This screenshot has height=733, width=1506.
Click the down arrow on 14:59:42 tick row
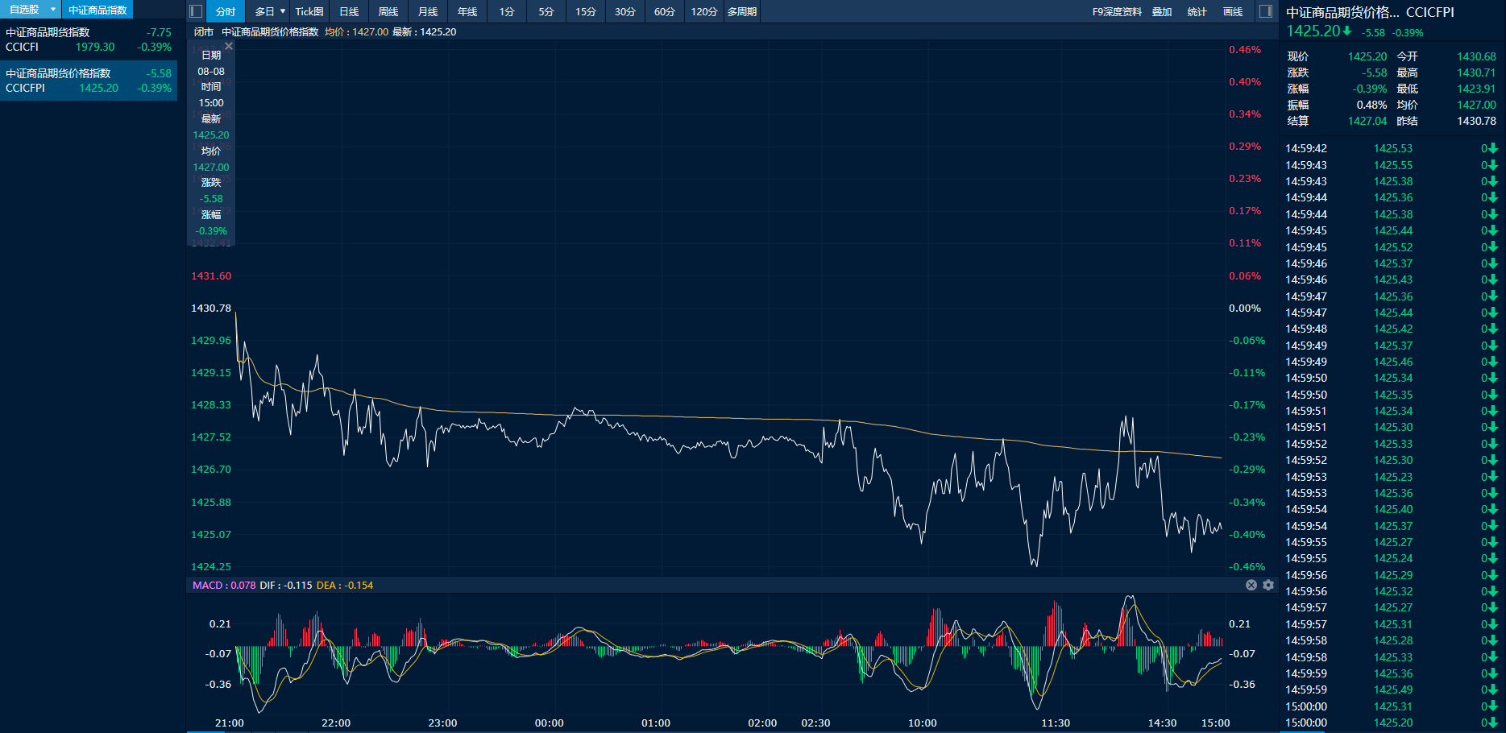(x=1492, y=148)
